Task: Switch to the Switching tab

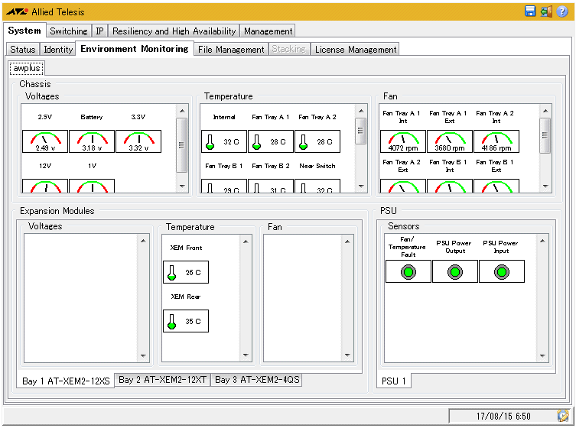Action: (68, 31)
